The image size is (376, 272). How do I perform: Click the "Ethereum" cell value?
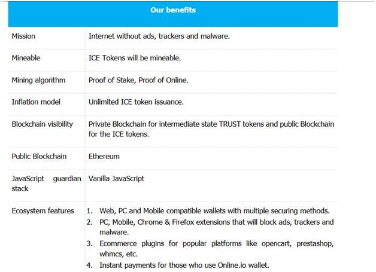coord(104,157)
